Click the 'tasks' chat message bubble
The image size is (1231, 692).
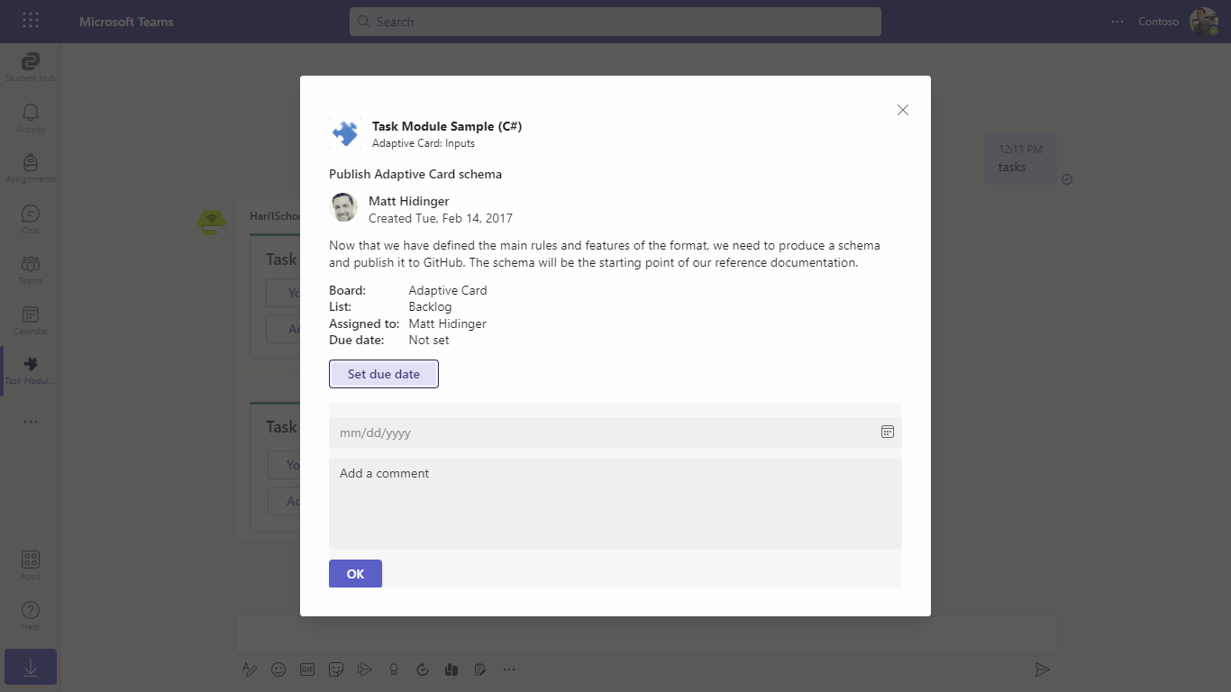pyautogui.click(x=1020, y=159)
